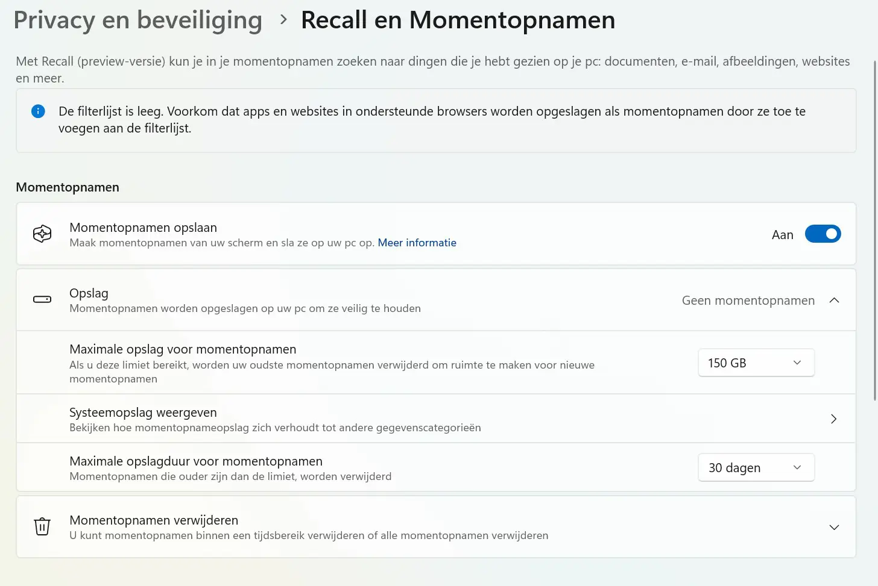Open the Systeemopslag weergeven row
Viewport: 878px width, 586px height.
pyautogui.click(x=436, y=419)
